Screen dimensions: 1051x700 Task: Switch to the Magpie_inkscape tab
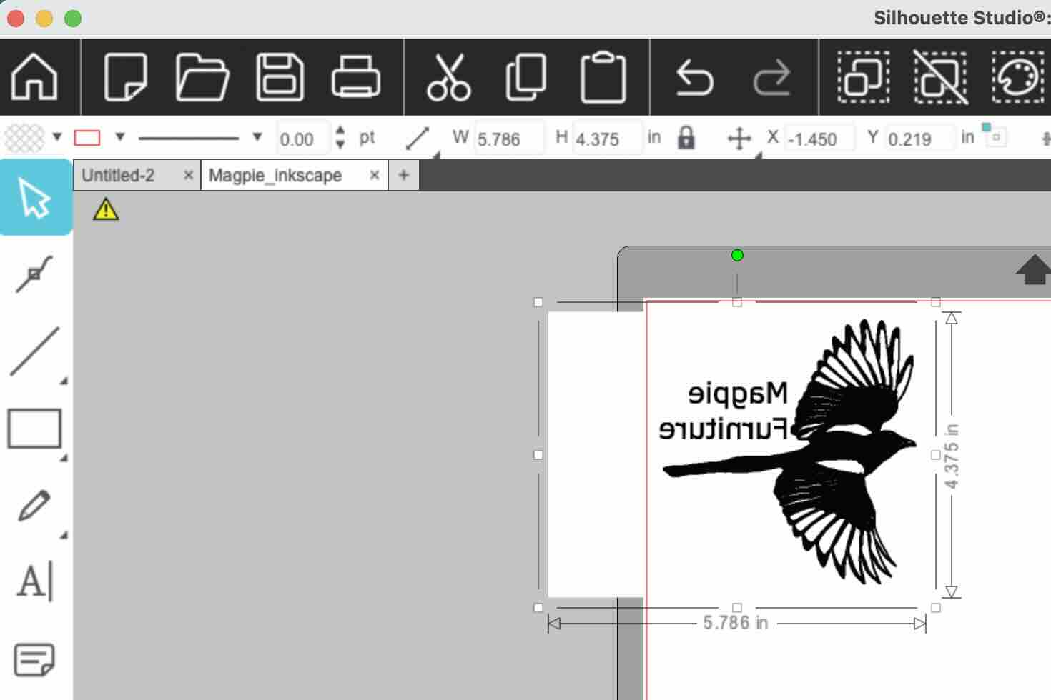[274, 175]
